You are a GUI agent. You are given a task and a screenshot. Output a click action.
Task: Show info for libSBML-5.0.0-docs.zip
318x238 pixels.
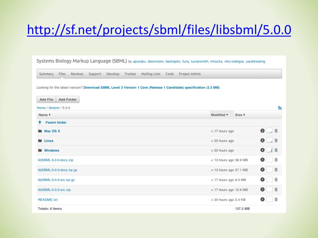point(262,160)
